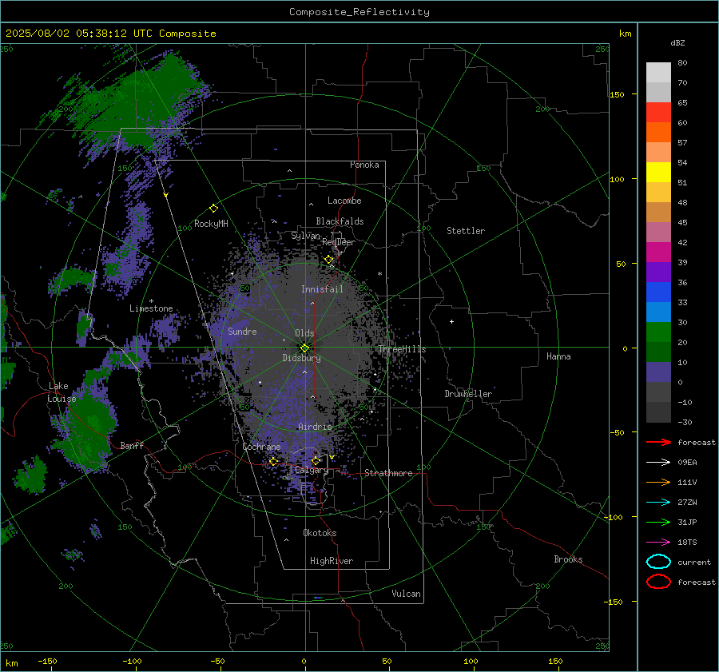The height and width of the screenshot is (672, 719).
Task: Select the light gray swatch between 80 and 70 dBZ
Action: [x=658, y=72]
